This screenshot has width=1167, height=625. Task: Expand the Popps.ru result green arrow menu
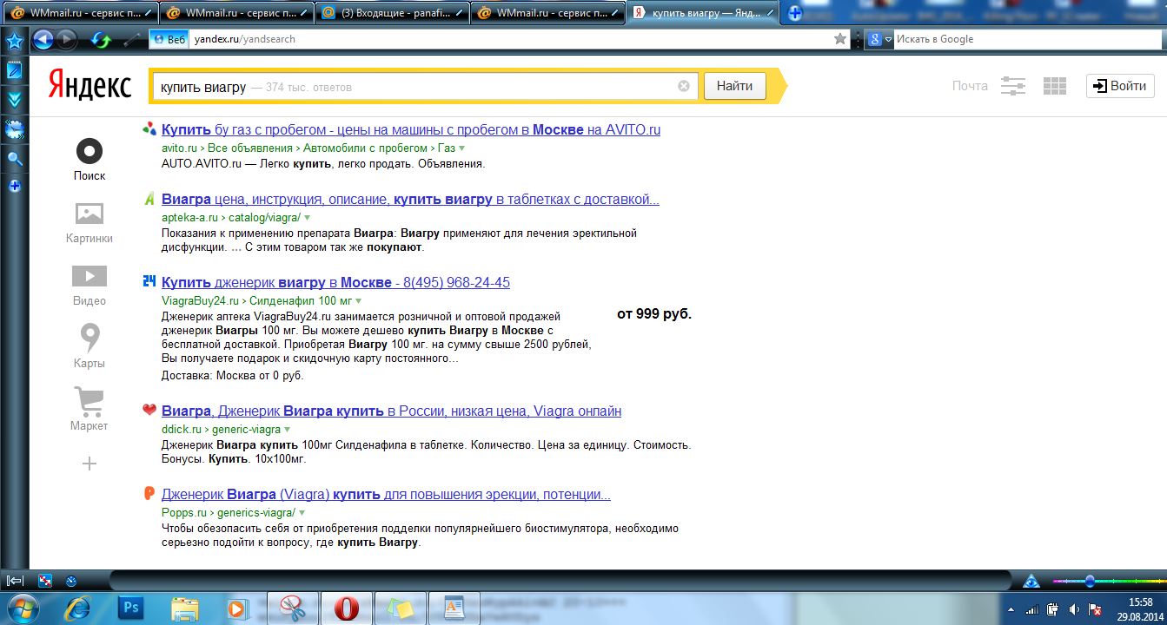tap(302, 513)
